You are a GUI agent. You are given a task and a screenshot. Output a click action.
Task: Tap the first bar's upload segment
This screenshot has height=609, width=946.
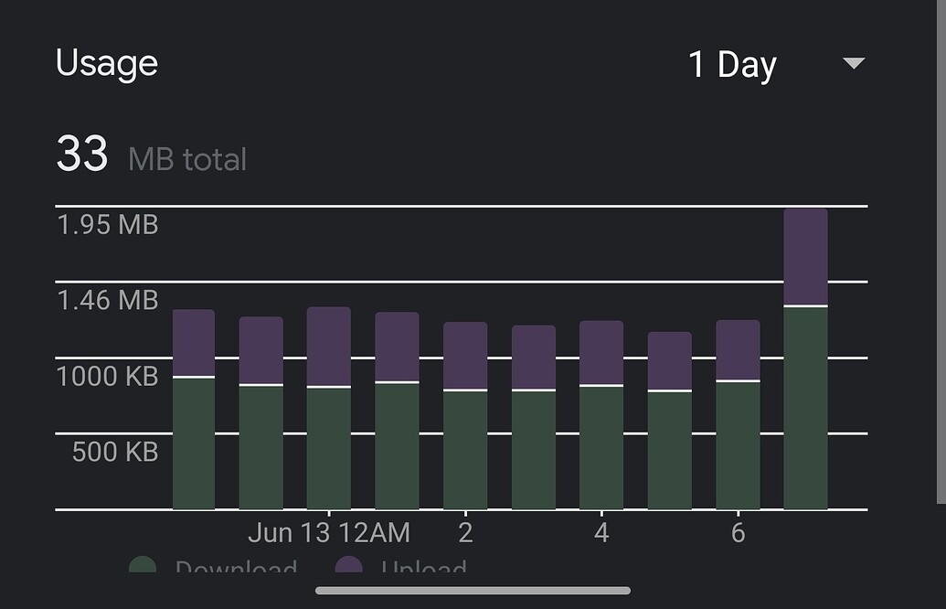click(x=194, y=343)
